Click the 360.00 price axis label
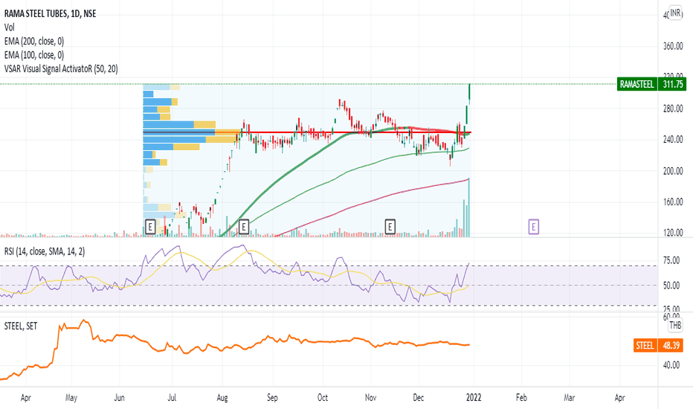 click(673, 46)
